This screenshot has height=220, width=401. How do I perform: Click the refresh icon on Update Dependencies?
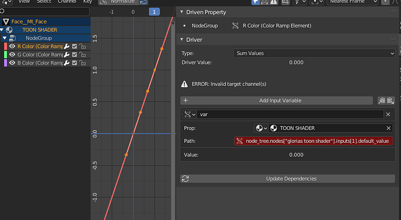point(185,179)
